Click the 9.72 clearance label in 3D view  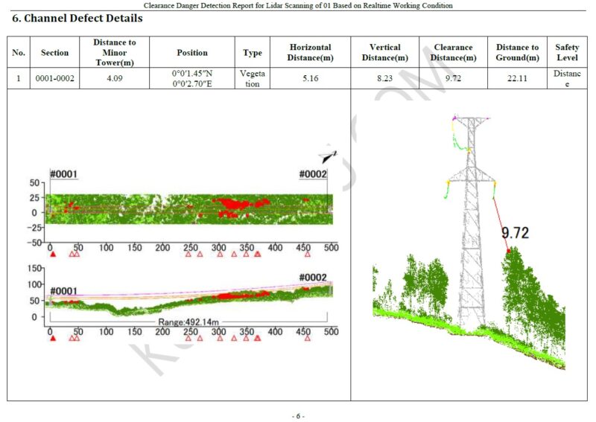[x=515, y=233]
